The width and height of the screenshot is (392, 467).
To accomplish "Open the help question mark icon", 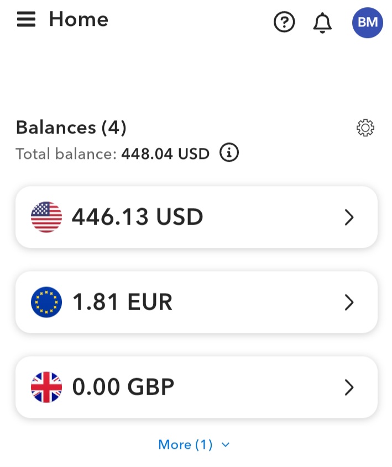I will point(284,22).
